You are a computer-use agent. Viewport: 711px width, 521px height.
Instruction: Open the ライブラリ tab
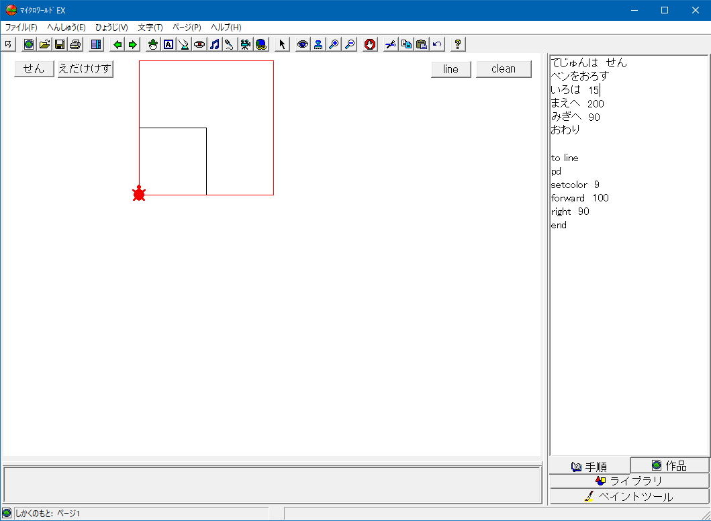(629, 481)
